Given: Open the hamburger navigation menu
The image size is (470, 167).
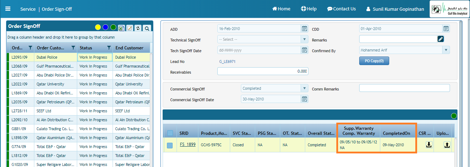Looking at the screenshot, I should point(8,9).
